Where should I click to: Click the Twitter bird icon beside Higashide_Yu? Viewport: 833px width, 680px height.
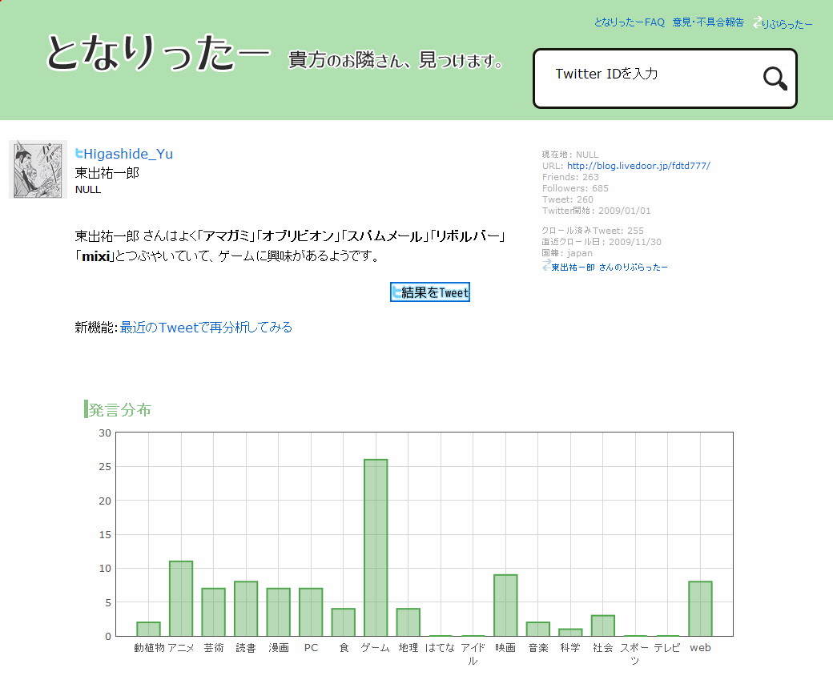click(79, 154)
